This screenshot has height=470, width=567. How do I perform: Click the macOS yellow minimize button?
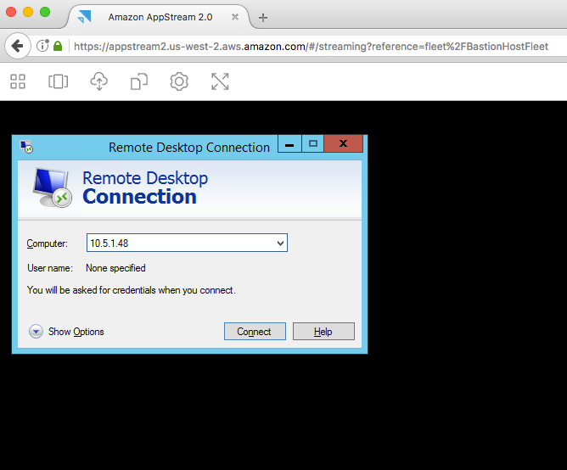28,12
